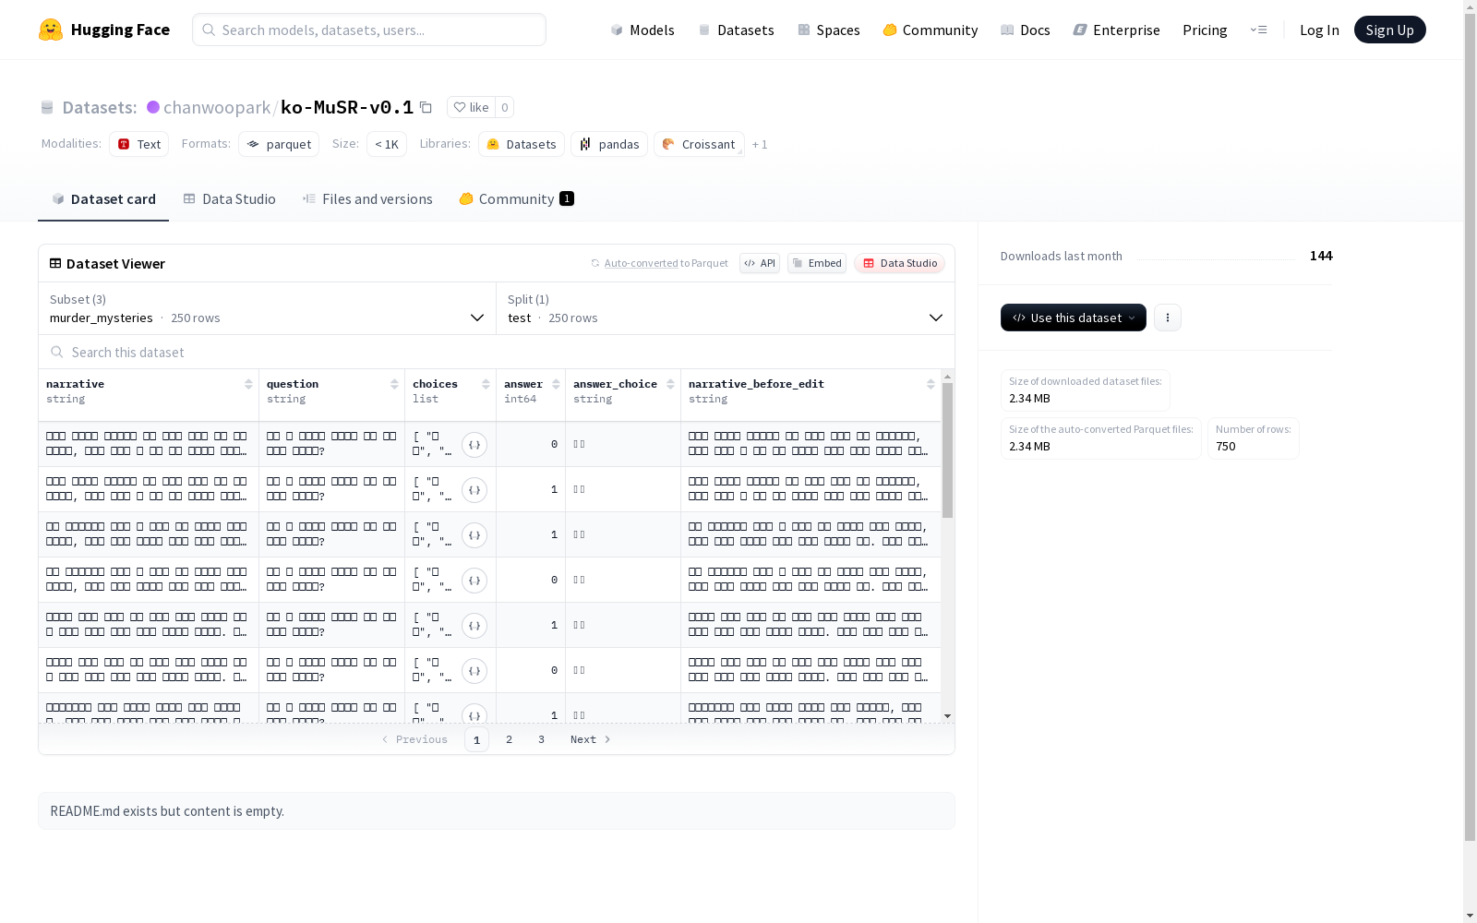This screenshot has height=923, width=1477.
Task: Sort by the answer_choice column sort icon
Action: [670, 384]
